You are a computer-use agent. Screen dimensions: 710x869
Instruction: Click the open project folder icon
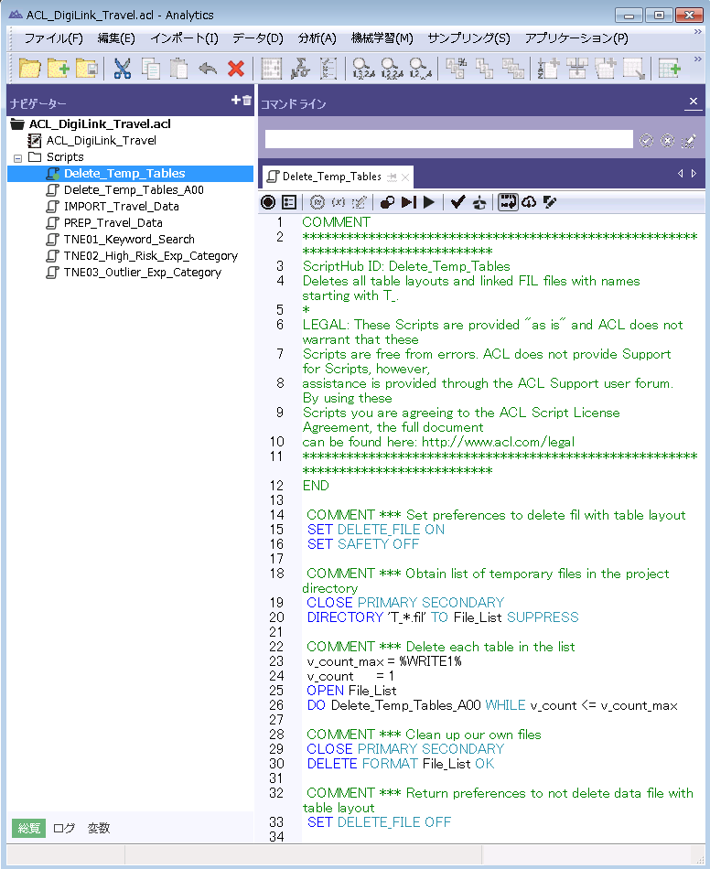tap(30, 69)
